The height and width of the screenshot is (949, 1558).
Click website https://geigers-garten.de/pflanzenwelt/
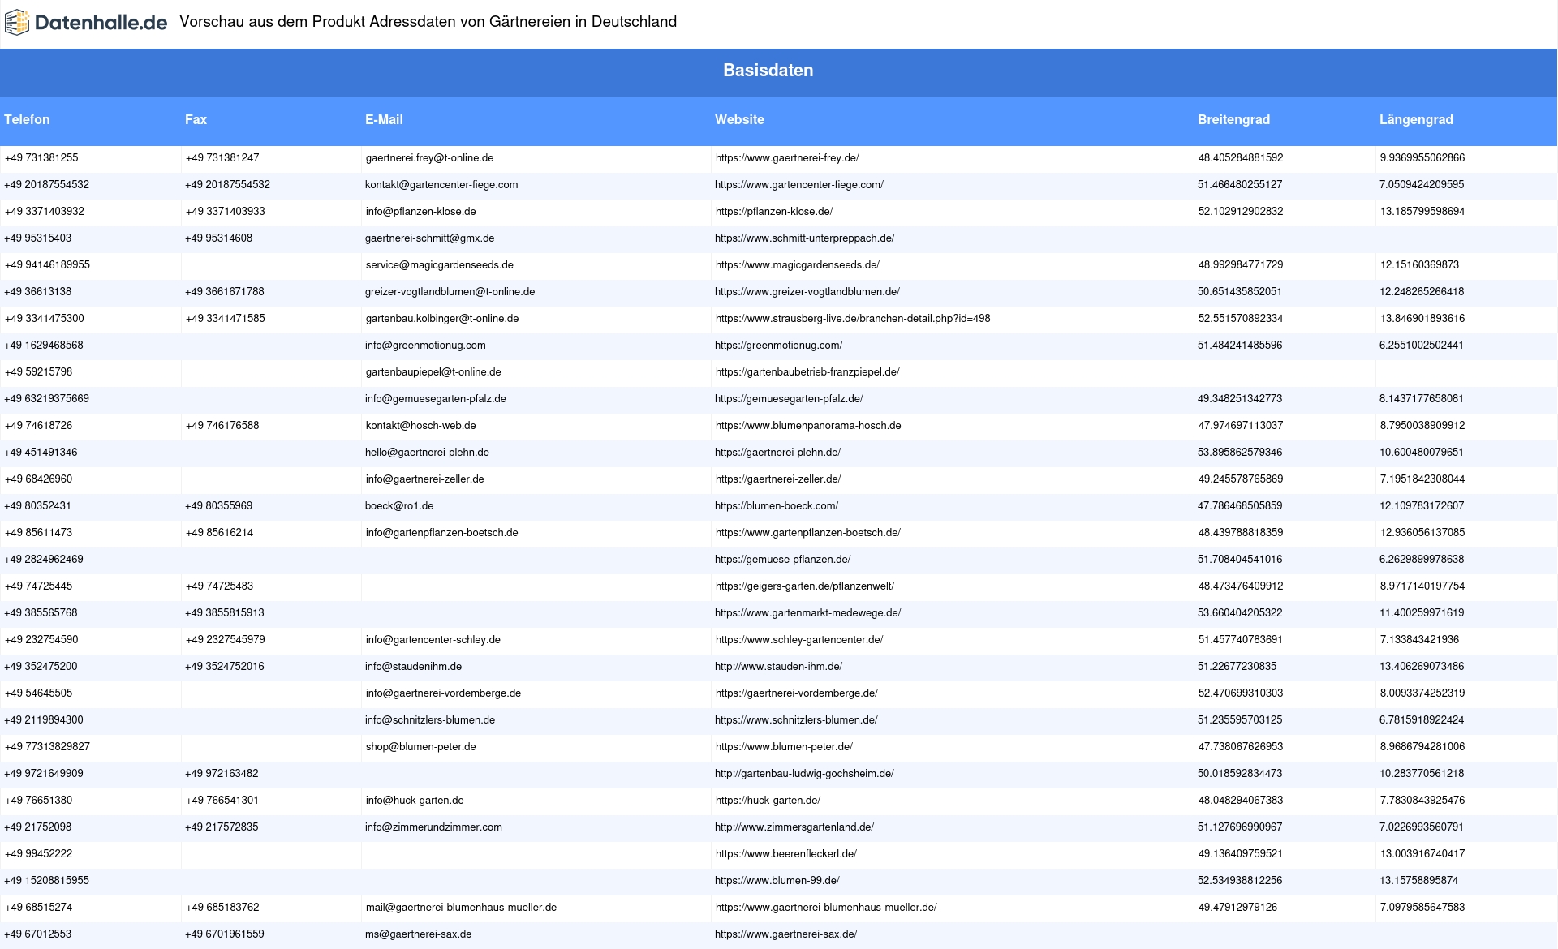coord(804,586)
